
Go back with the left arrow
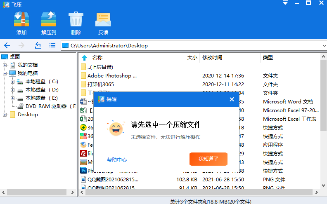coord(7,45)
